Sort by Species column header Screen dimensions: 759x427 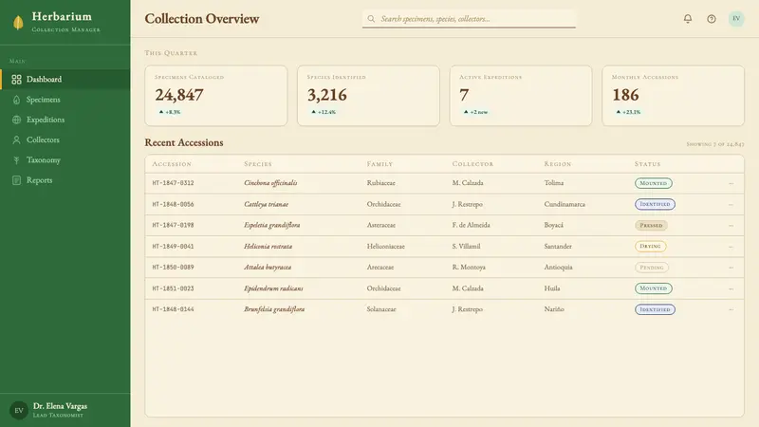(258, 164)
